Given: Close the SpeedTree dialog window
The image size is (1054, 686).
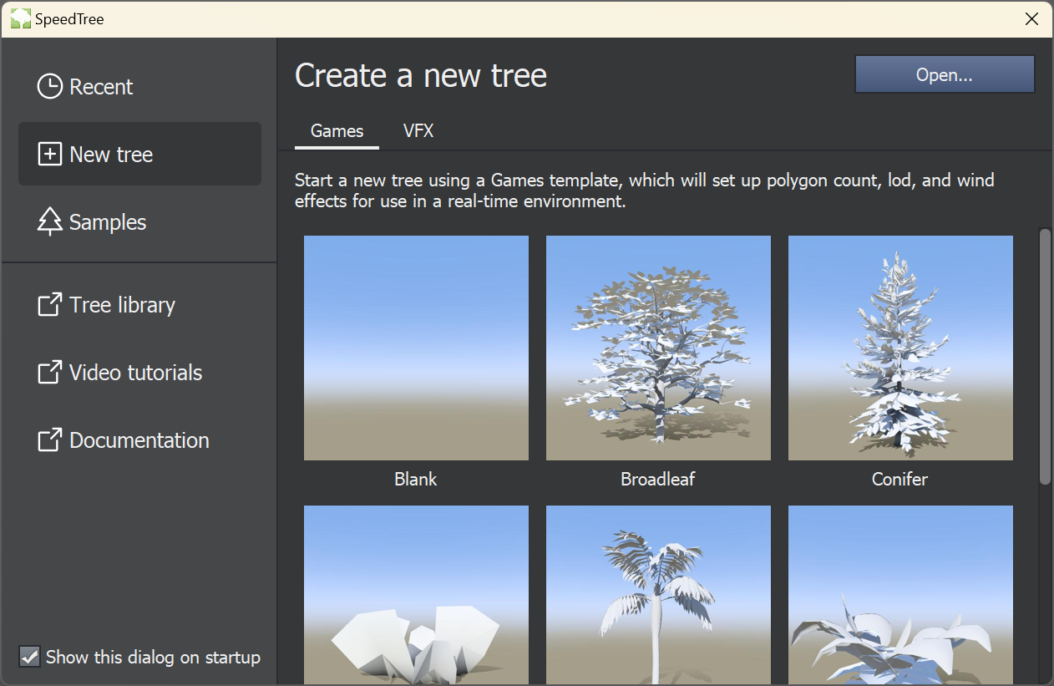Looking at the screenshot, I should click(x=1031, y=19).
